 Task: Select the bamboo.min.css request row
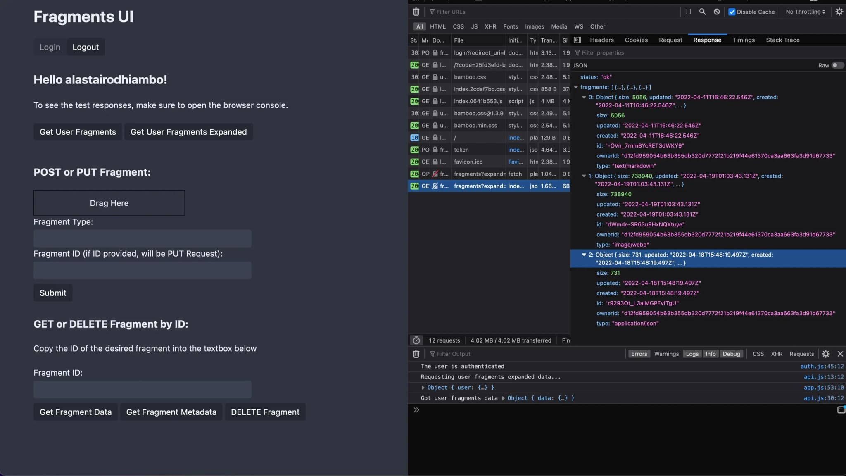coord(489,126)
